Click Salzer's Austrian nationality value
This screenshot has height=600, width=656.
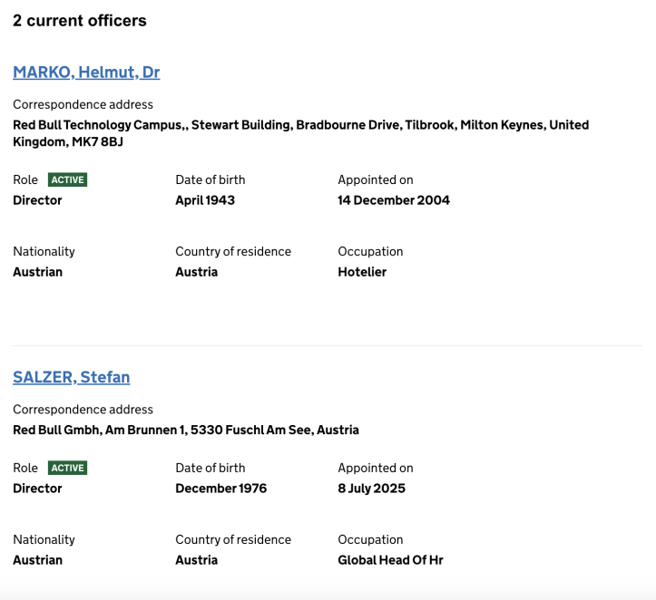tap(37, 560)
